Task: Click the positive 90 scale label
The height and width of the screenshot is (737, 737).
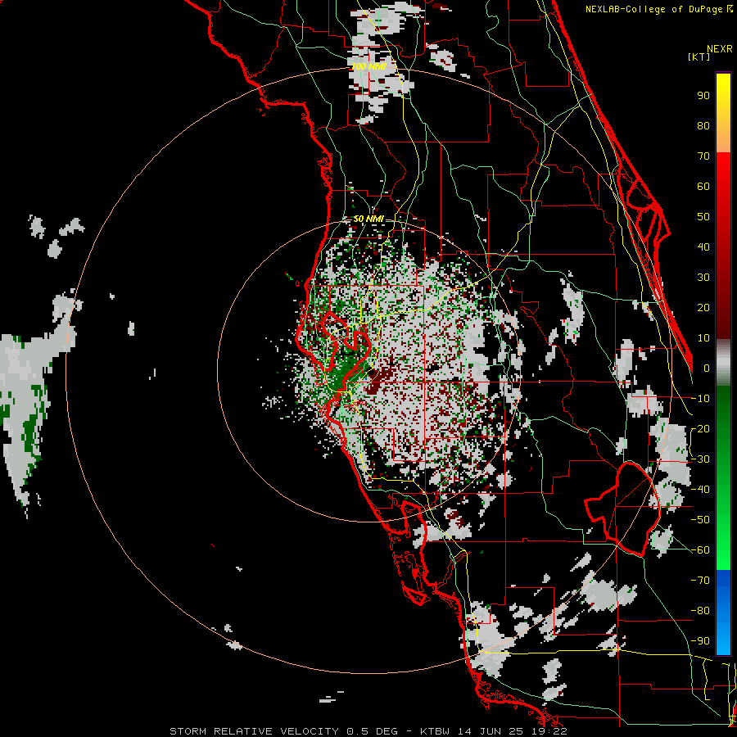Action: [703, 96]
